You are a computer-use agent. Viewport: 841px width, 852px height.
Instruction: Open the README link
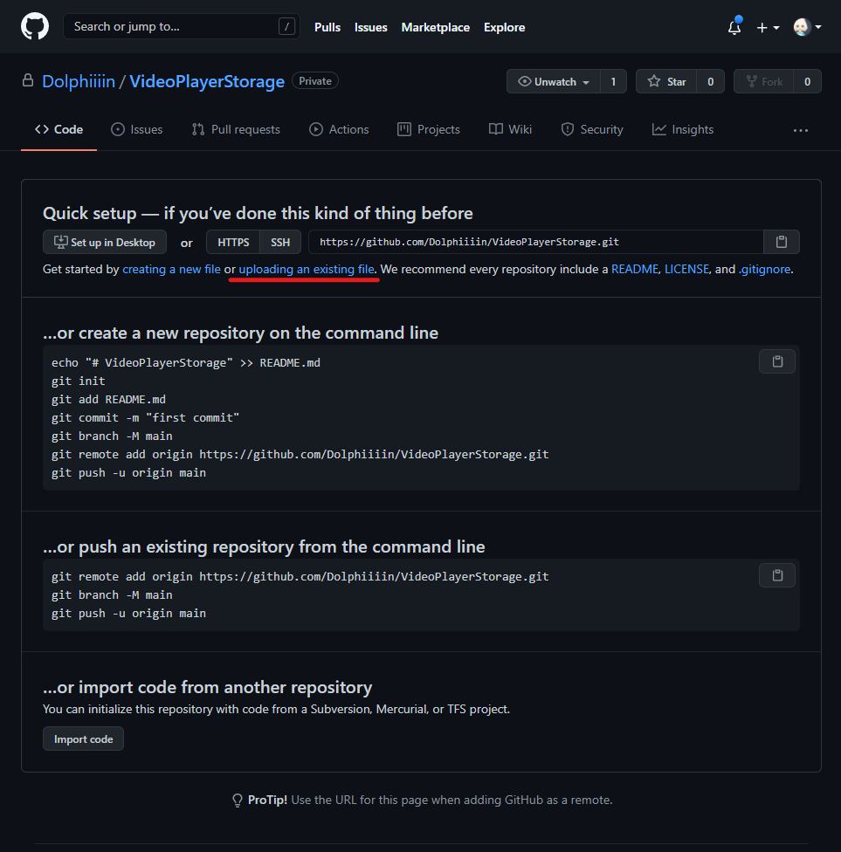click(x=634, y=269)
